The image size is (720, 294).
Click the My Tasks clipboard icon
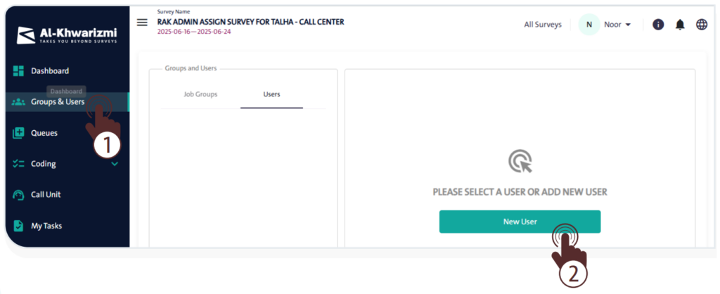point(19,226)
